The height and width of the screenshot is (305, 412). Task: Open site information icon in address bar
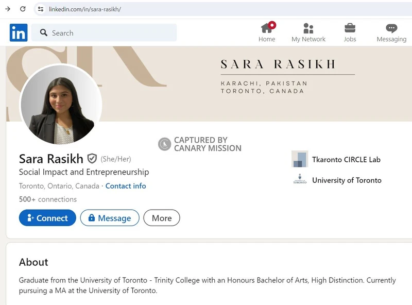click(x=41, y=9)
